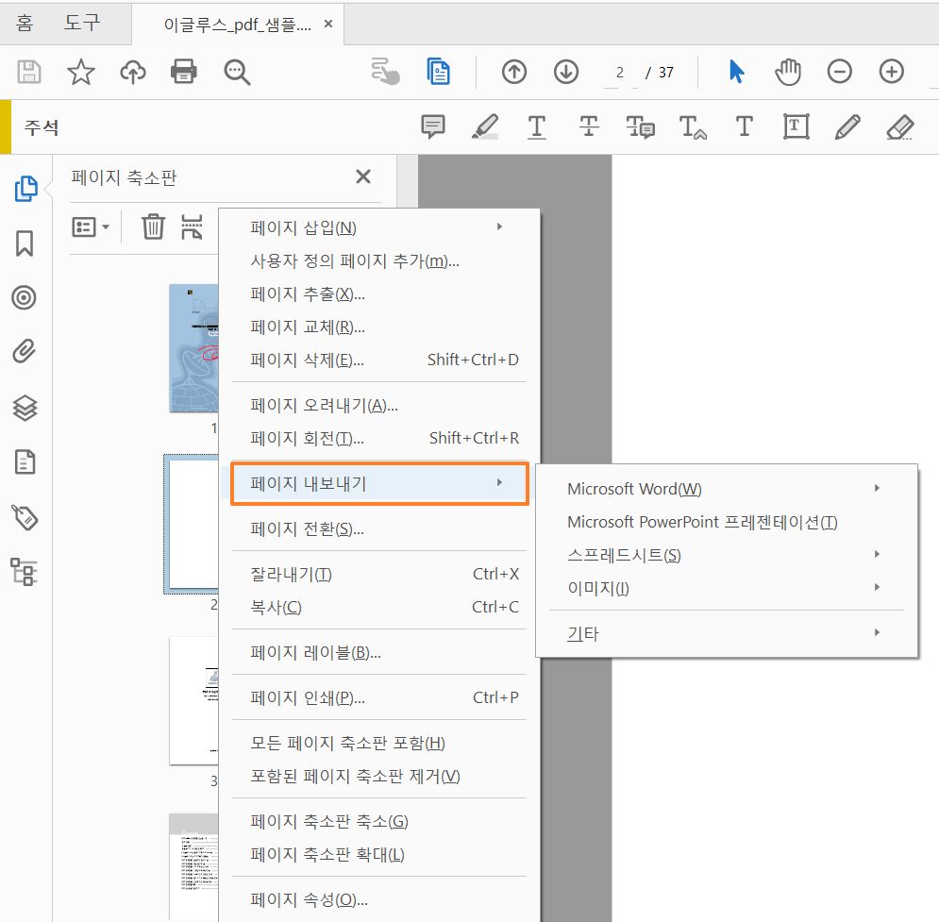
Task: Show the attachments panel
Action: tap(25, 352)
